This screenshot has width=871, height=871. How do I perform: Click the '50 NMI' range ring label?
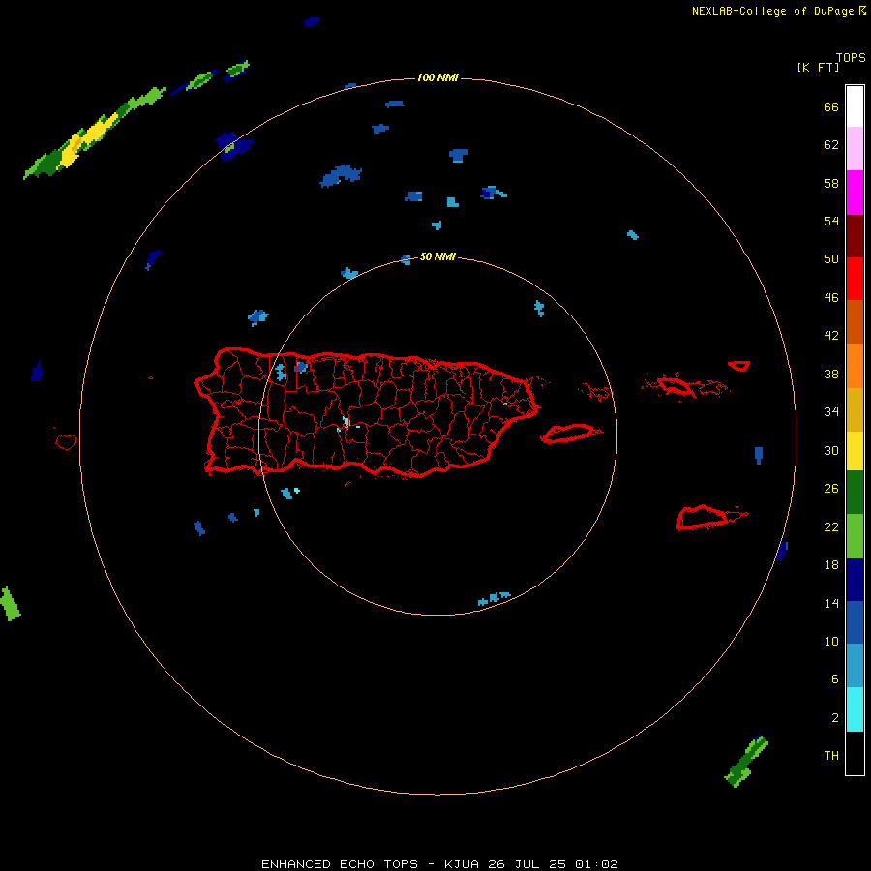coord(437,256)
